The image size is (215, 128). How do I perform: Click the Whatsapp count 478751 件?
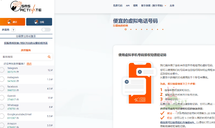pos(13,109)
